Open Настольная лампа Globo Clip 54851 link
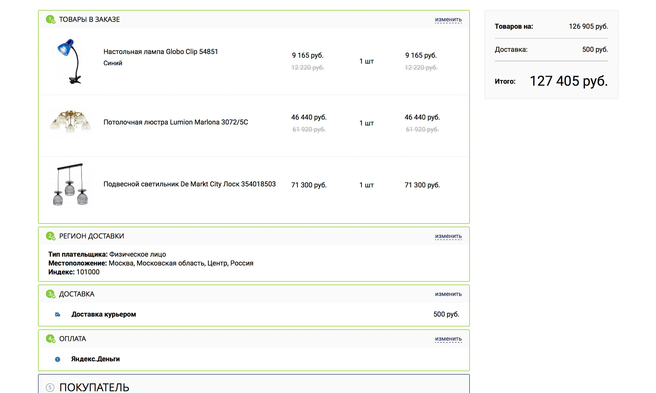 [161, 52]
